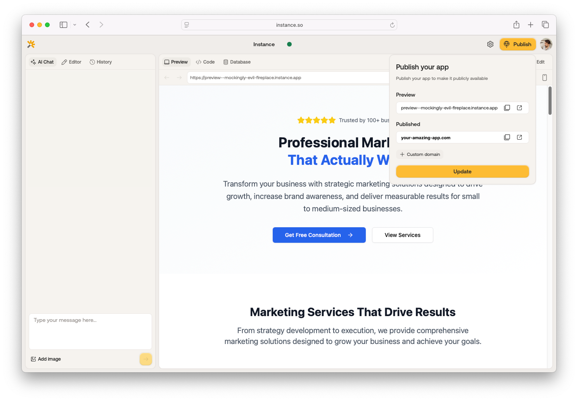This screenshot has height=401, width=578.
Task: Switch to mobile device preview
Action: click(x=545, y=78)
